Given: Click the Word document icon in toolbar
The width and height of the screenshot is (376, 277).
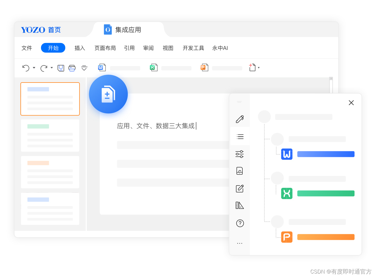Looking at the screenshot, I should pyautogui.click(x=102, y=68).
